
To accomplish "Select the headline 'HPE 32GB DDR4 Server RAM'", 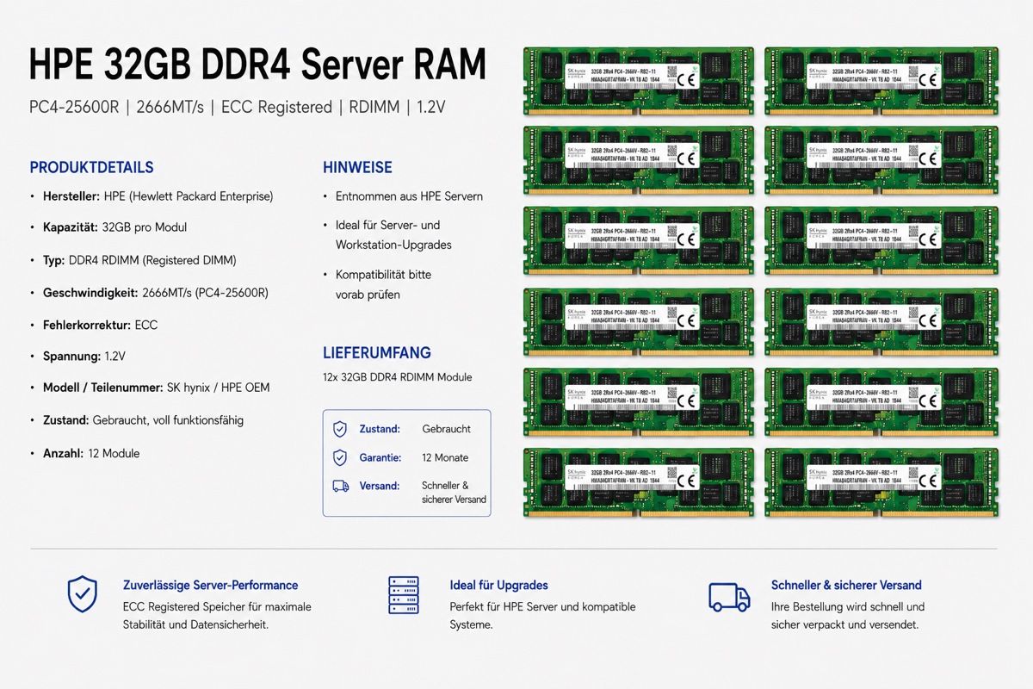I will [257, 65].
